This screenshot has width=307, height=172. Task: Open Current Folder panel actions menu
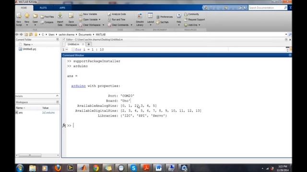pos(58,39)
